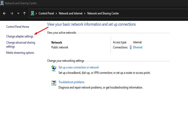Click the Control Panel icon in the address bar
188x115 pixels.
tap(33, 13)
